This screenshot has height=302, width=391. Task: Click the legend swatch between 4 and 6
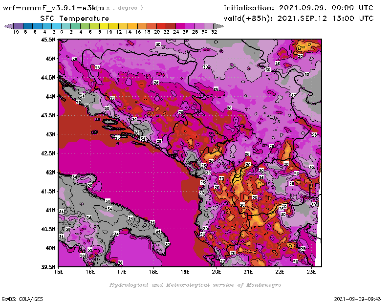tap(85, 26)
